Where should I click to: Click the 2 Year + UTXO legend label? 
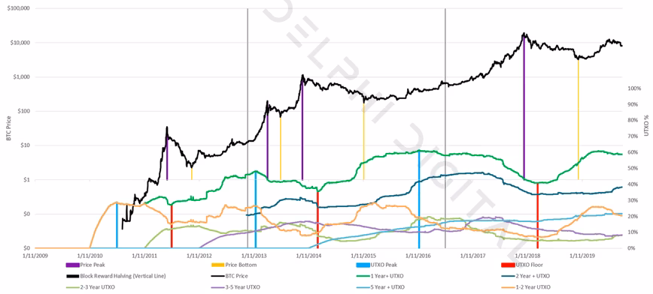pyautogui.click(x=533, y=276)
